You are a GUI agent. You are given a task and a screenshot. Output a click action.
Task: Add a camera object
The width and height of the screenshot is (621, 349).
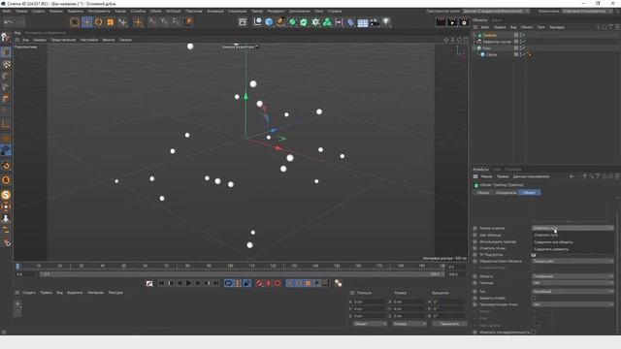click(375, 22)
